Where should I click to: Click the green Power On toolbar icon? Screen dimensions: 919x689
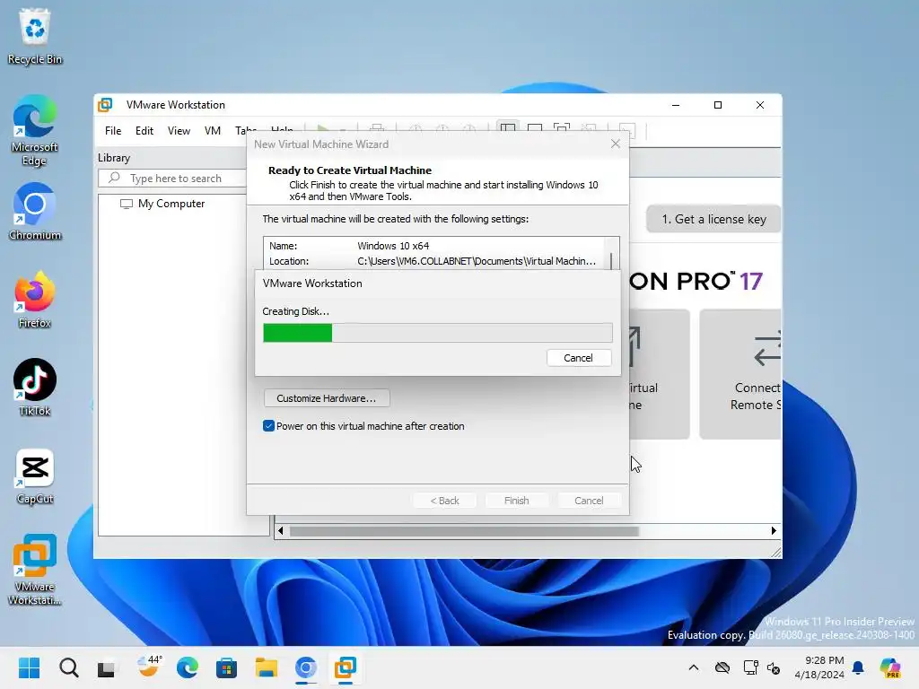pyautogui.click(x=322, y=127)
